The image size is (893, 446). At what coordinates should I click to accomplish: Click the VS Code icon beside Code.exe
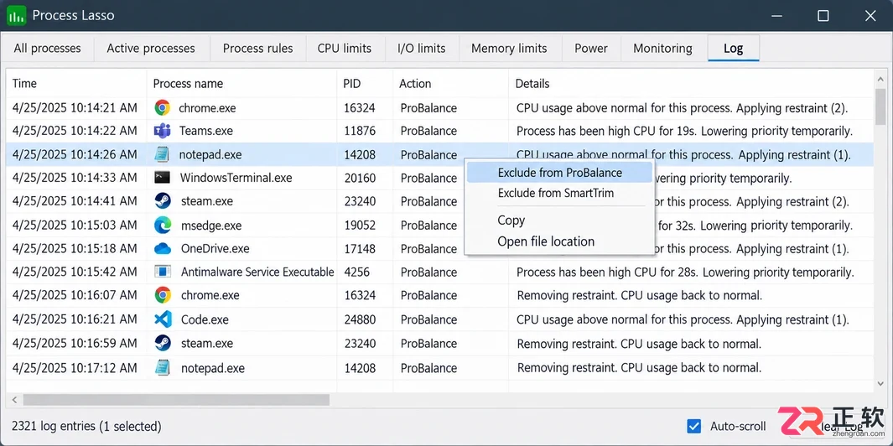[163, 319]
